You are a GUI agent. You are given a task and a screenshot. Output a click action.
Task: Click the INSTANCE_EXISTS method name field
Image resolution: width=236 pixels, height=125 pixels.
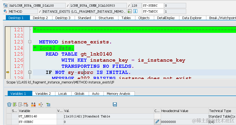click(x=84, y=11)
